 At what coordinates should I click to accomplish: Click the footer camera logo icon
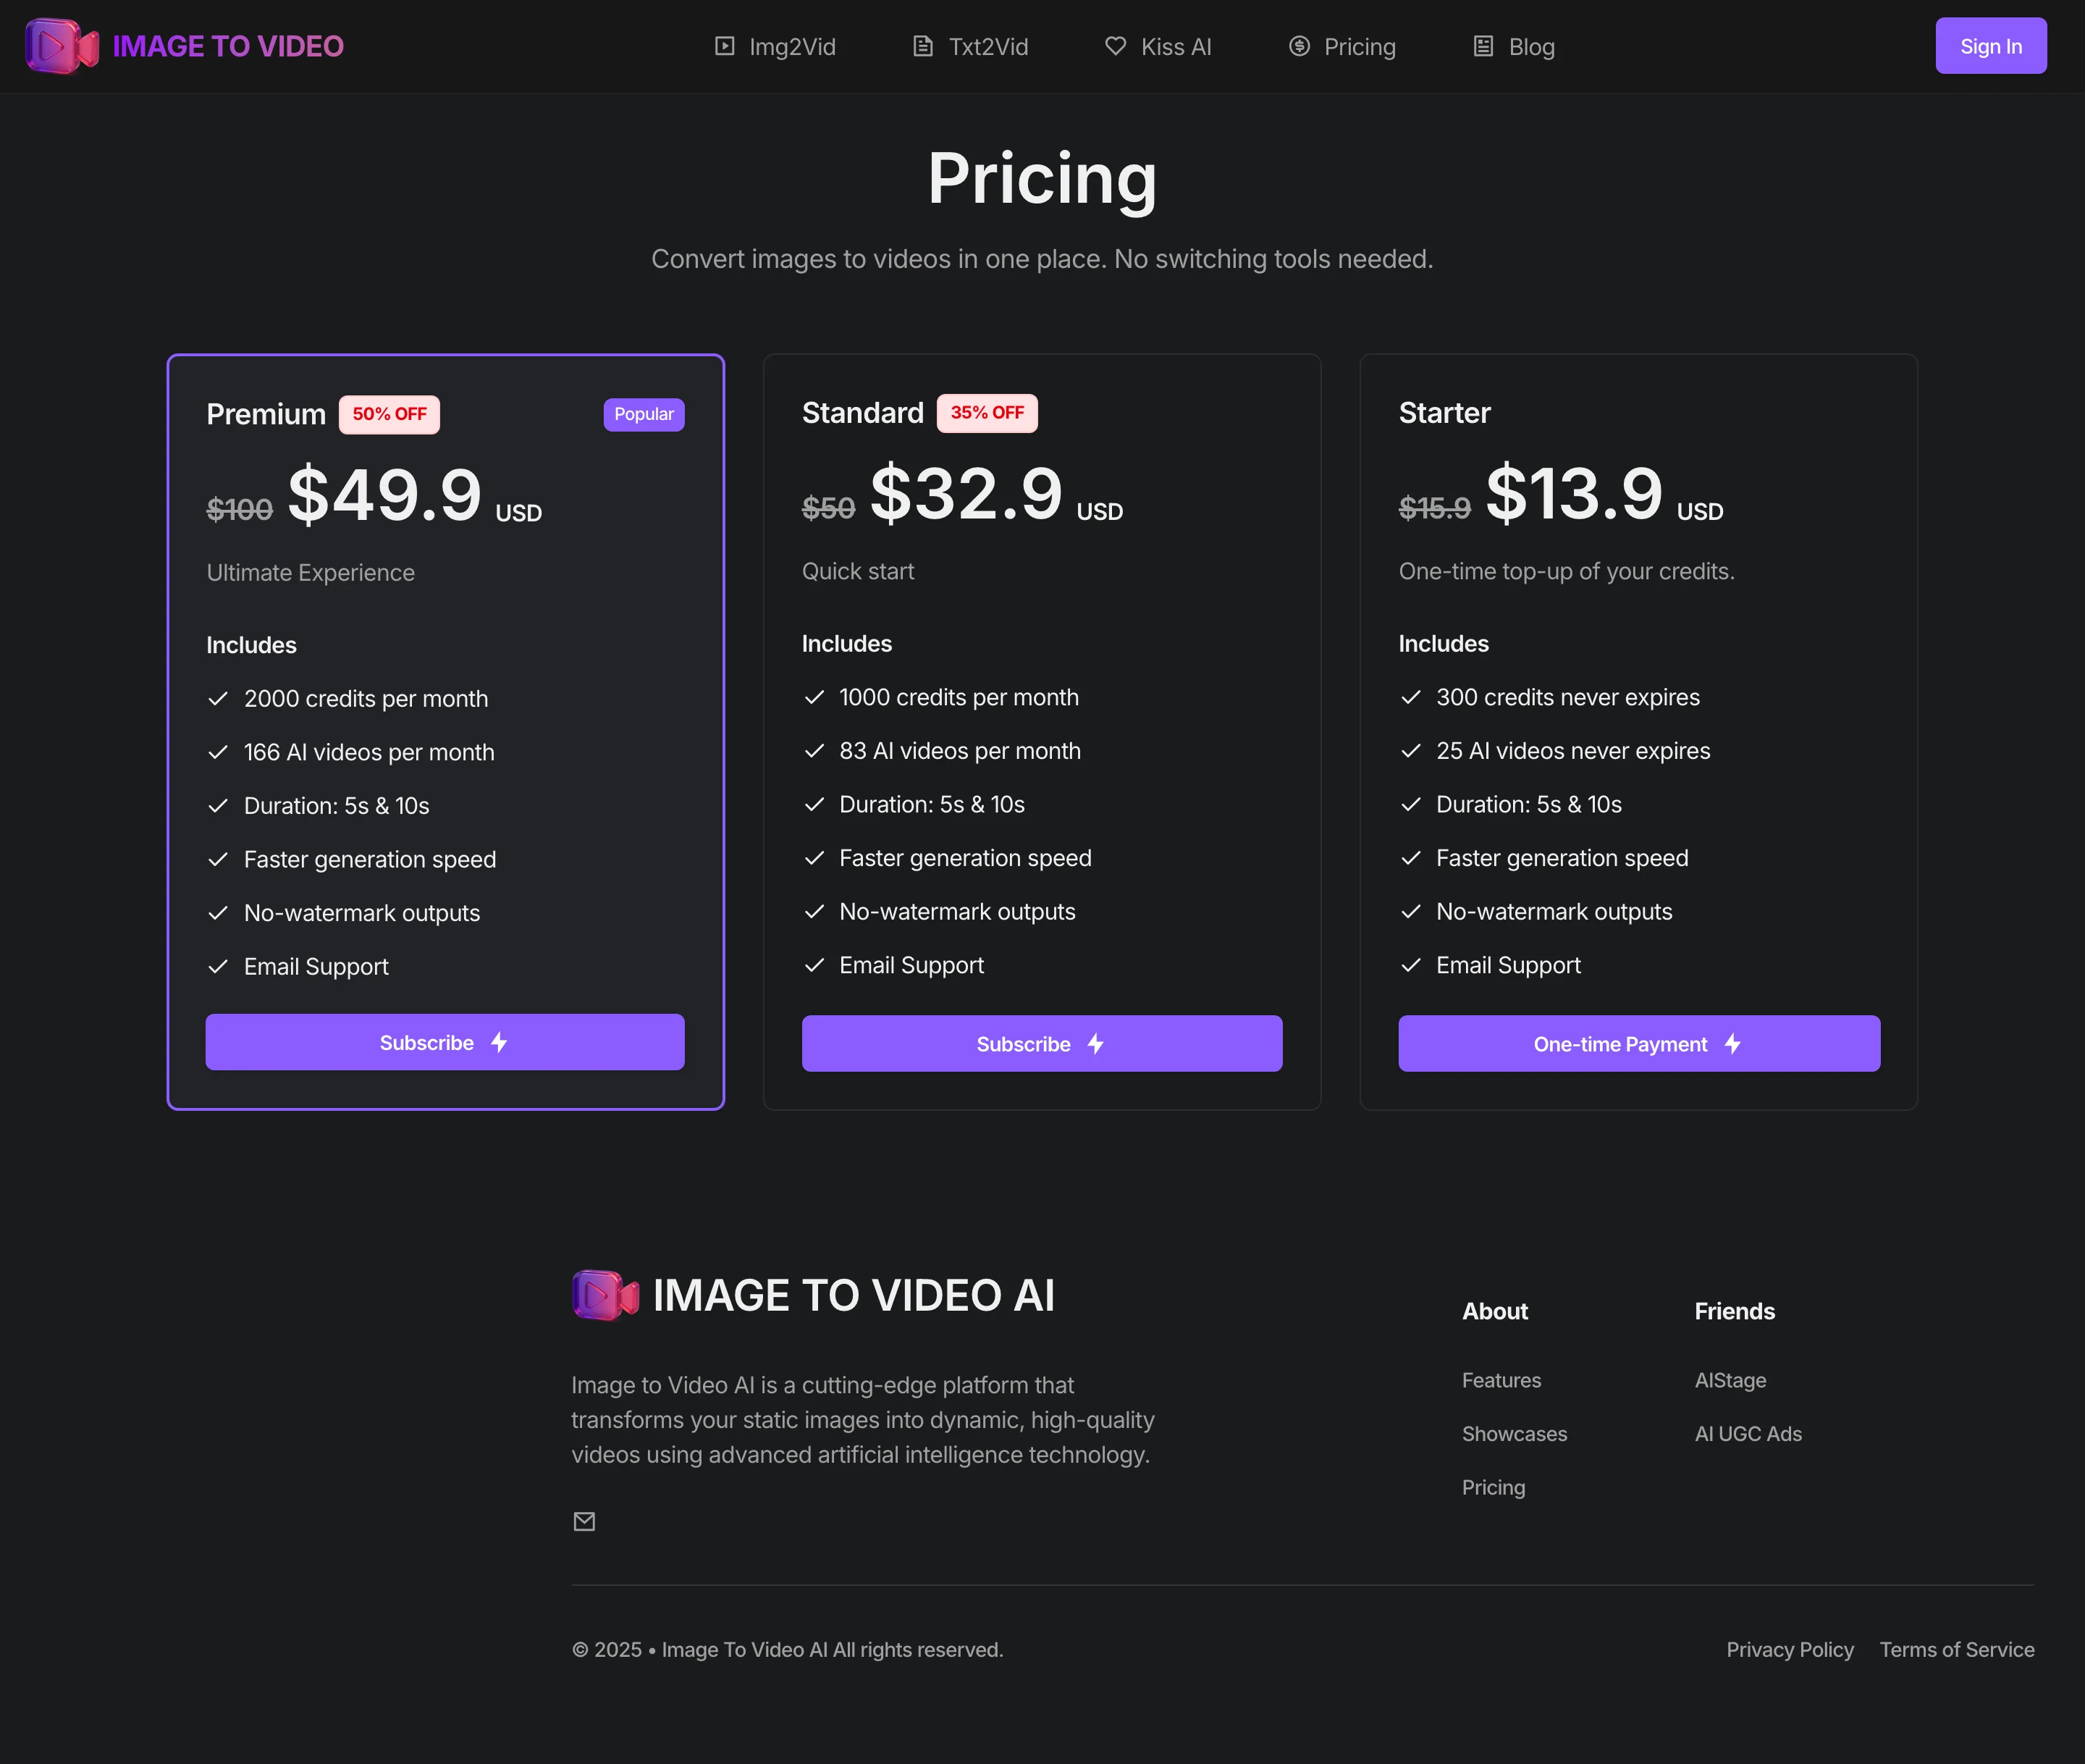pos(606,1295)
